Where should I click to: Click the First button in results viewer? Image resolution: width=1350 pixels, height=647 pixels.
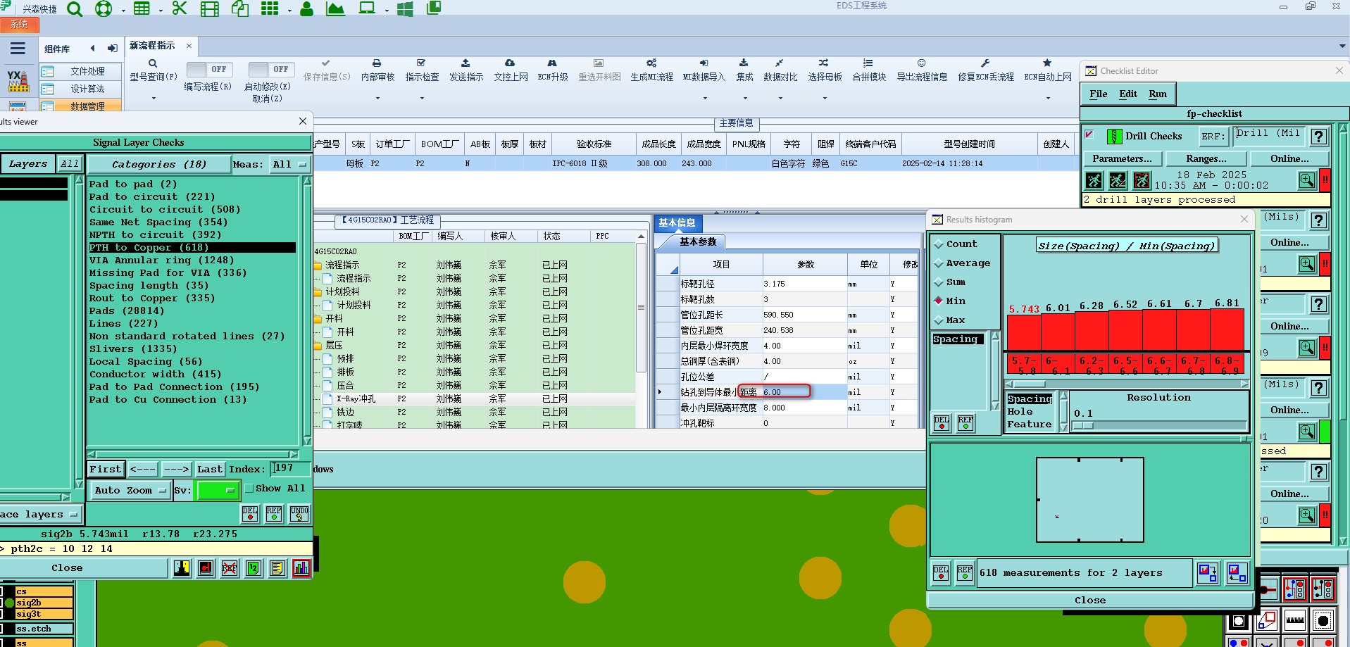pyautogui.click(x=106, y=469)
